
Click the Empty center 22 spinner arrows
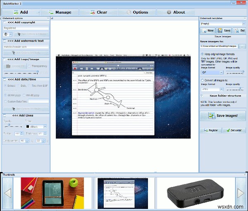tap(43, 141)
